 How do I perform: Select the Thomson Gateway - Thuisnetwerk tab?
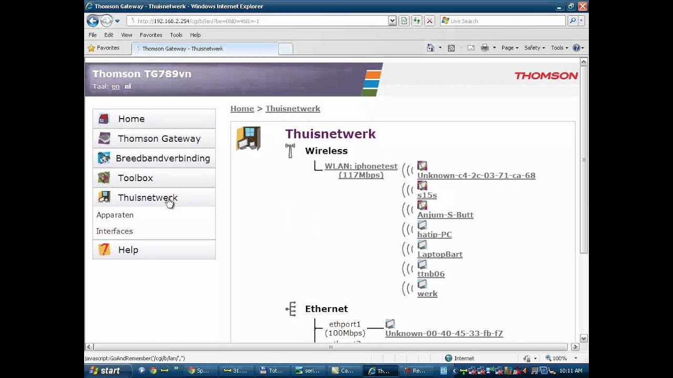click(x=205, y=48)
